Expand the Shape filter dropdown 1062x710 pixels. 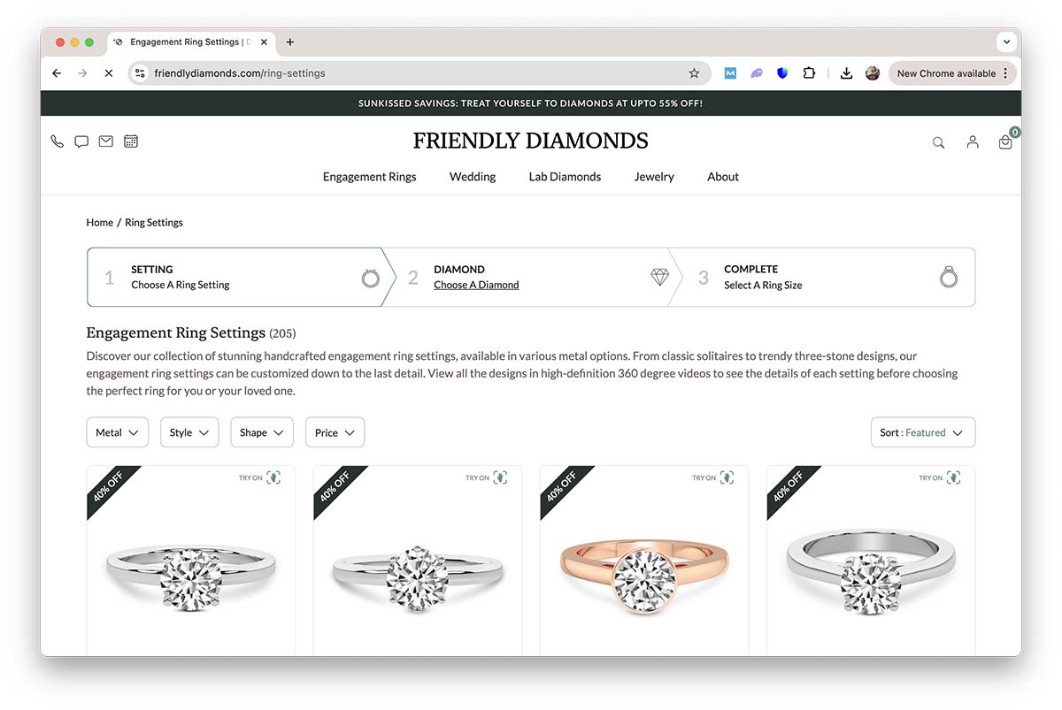(x=262, y=432)
